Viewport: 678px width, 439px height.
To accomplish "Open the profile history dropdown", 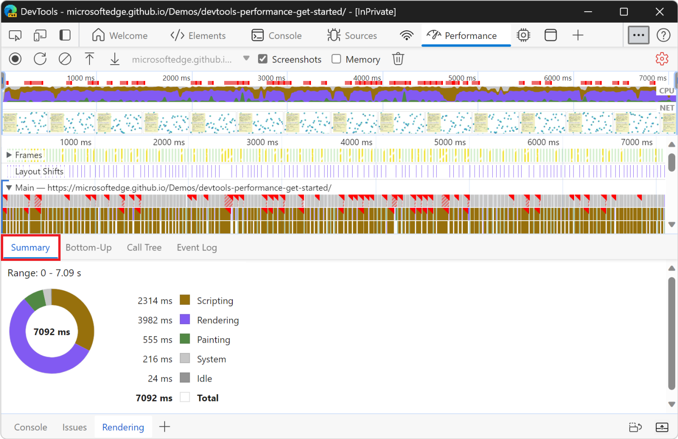I will pyautogui.click(x=246, y=58).
